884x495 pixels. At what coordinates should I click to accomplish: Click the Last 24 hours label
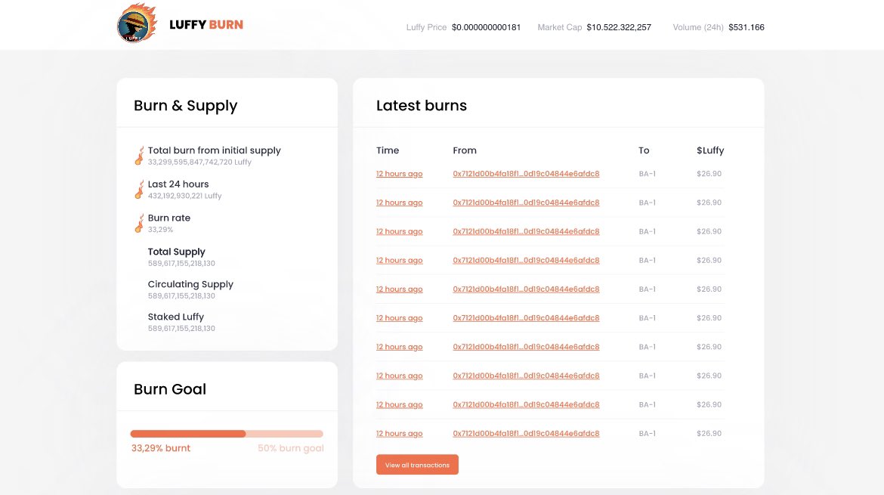pos(178,184)
